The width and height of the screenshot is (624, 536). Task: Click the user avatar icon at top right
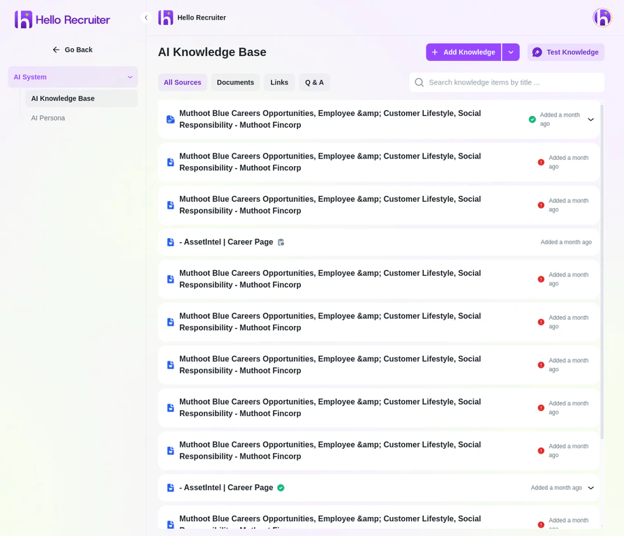602,17
